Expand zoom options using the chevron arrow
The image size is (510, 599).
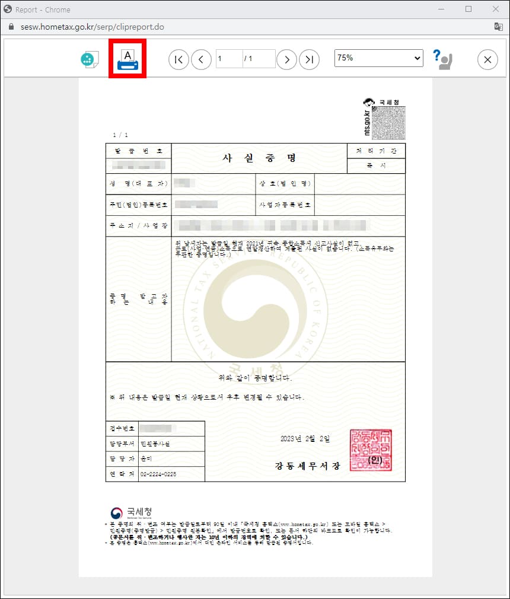click(x=417, y=58)
